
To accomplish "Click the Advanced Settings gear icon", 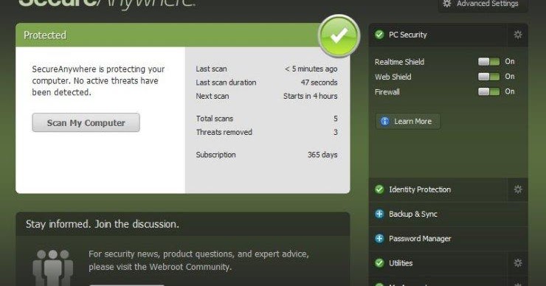I will [447, 4].
